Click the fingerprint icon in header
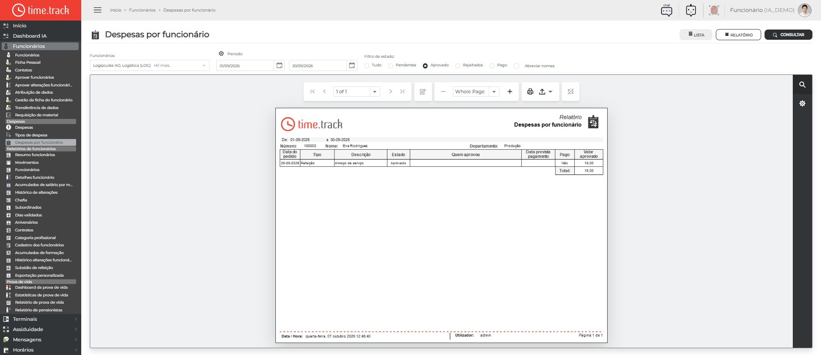 714,10
